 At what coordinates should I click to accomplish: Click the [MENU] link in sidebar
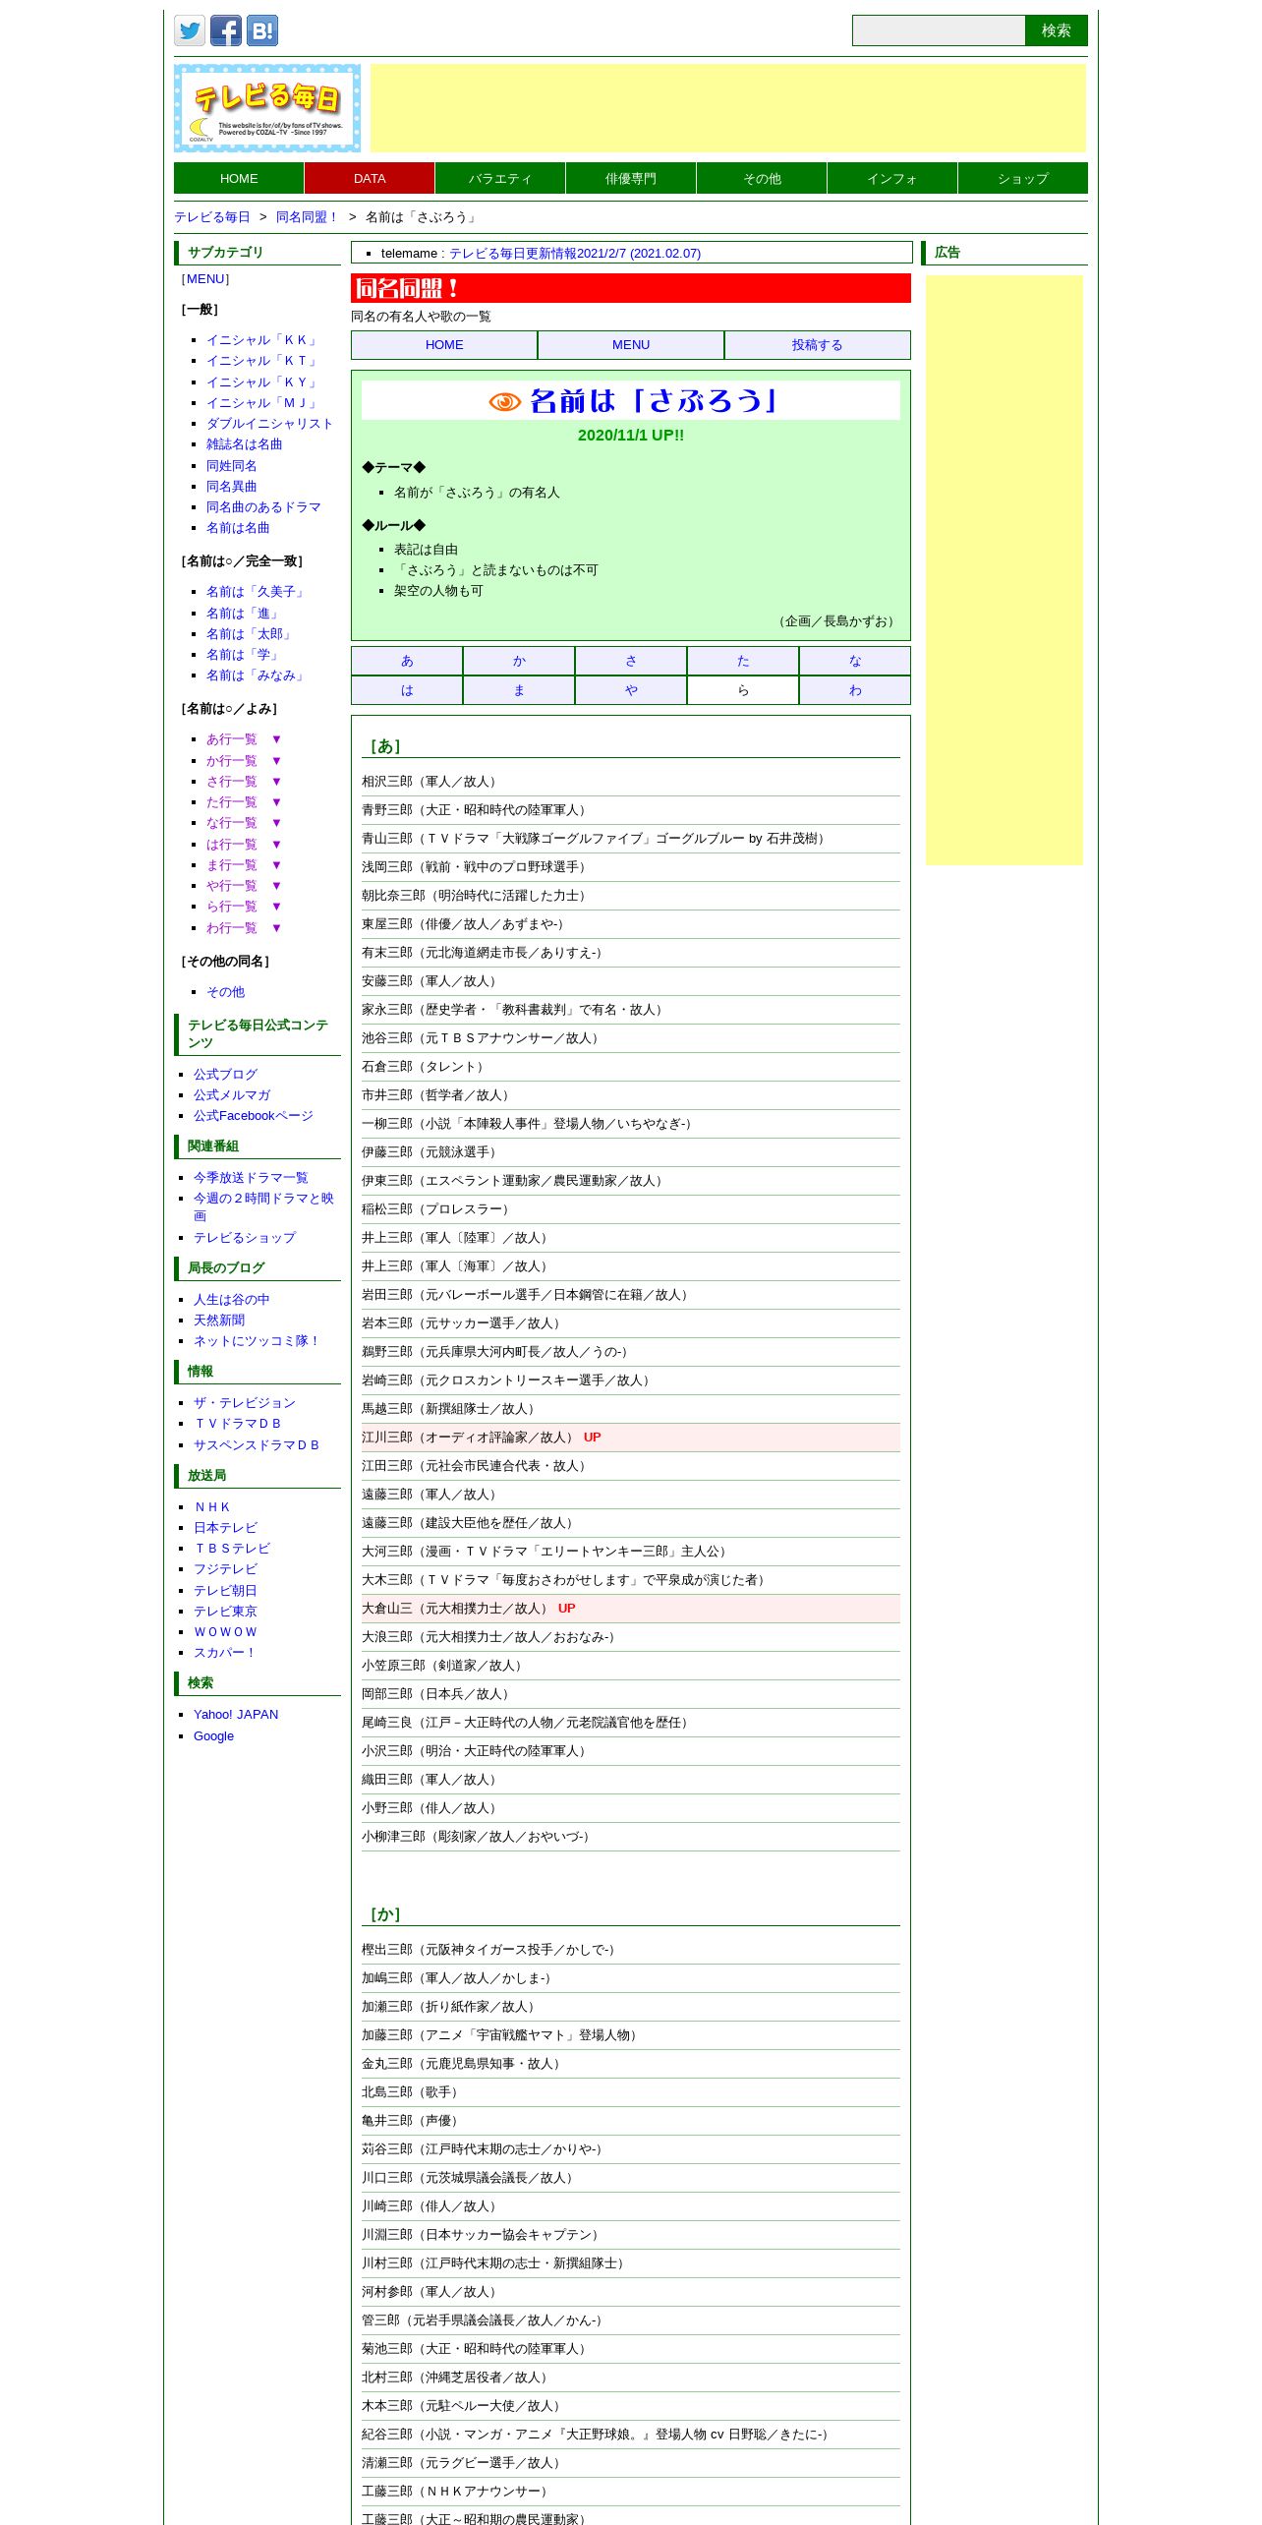tap(206, 279)
